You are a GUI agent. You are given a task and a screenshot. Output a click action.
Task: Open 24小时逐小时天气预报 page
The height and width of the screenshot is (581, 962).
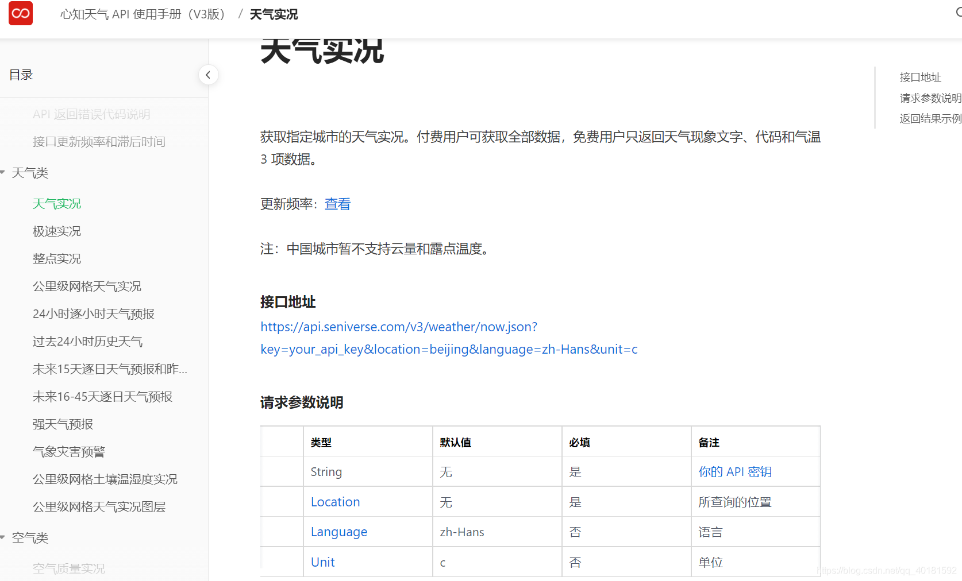point(94,314)
